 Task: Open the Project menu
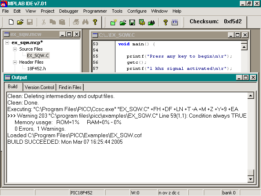(x=48, y=11)
